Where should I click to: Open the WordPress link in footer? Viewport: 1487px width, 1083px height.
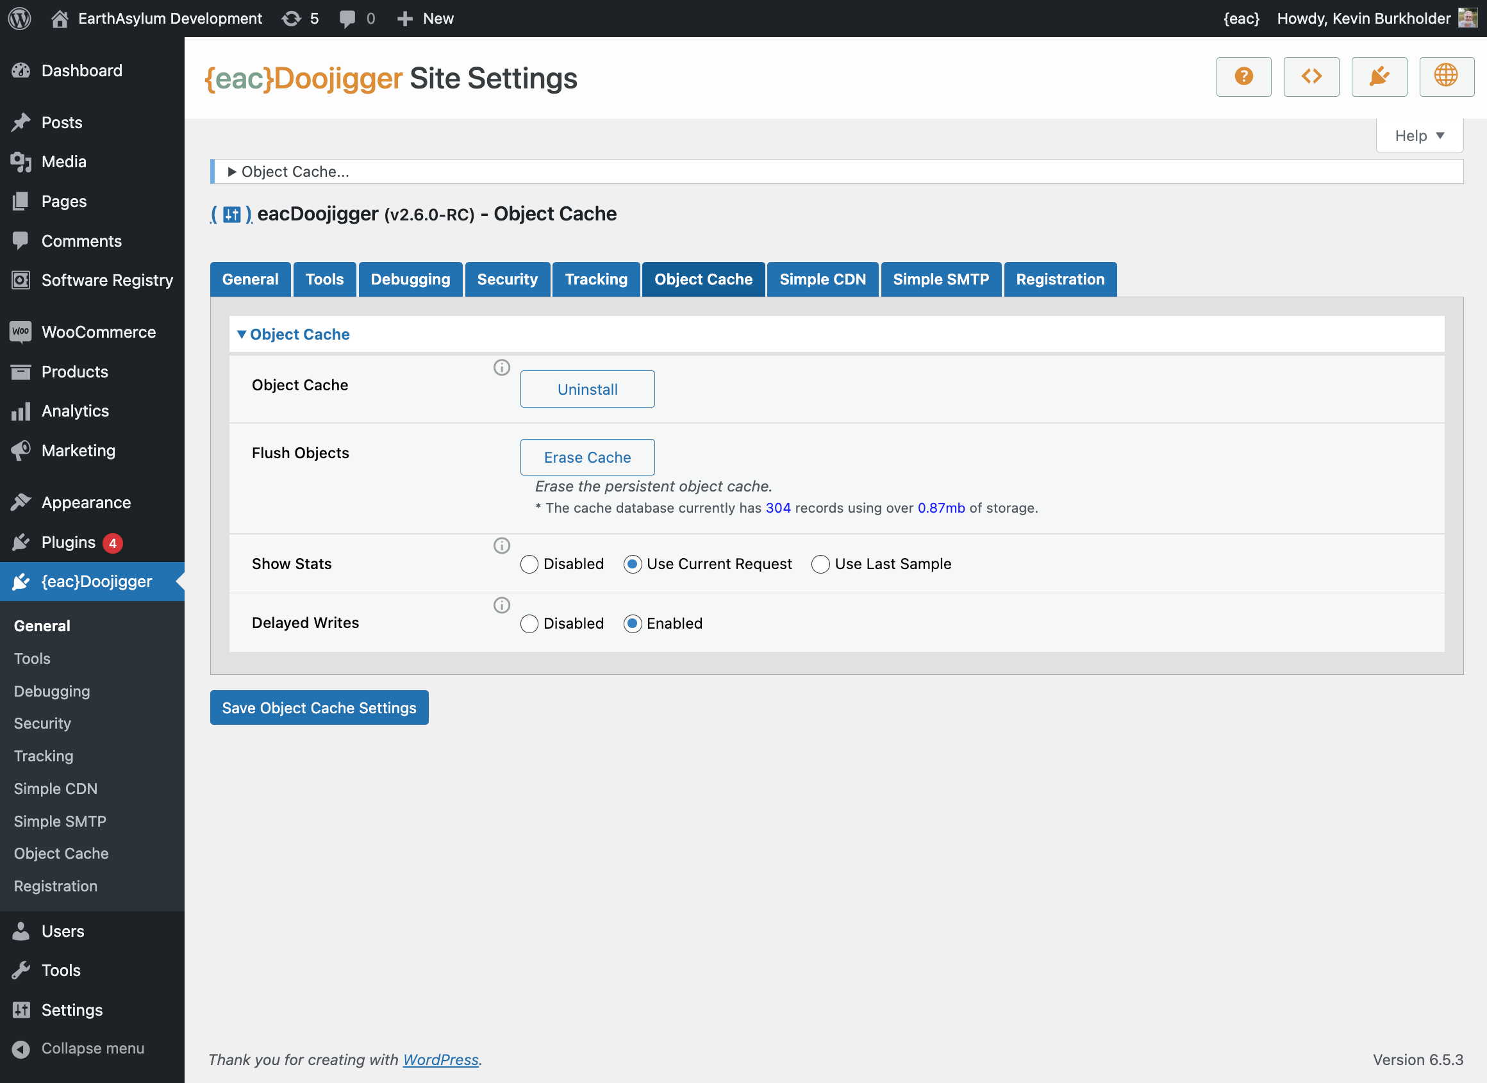point(440,1060)
